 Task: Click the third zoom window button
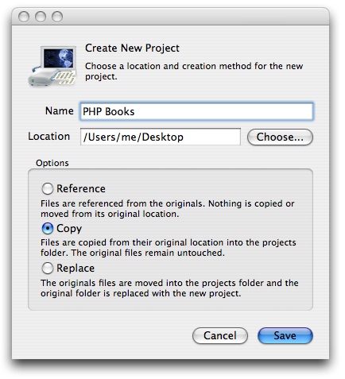coord(57,17)
